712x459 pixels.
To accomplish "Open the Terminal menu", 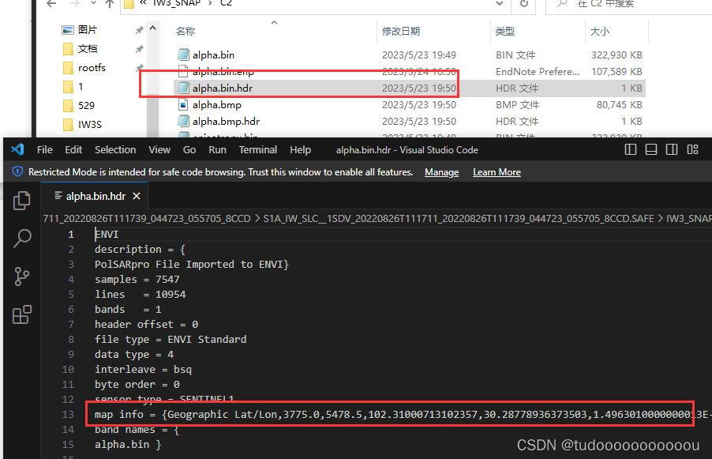I will click(257, 149).
